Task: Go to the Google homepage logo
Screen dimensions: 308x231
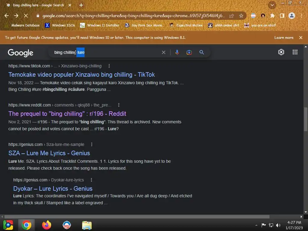Action: click(x=20, y=53)
